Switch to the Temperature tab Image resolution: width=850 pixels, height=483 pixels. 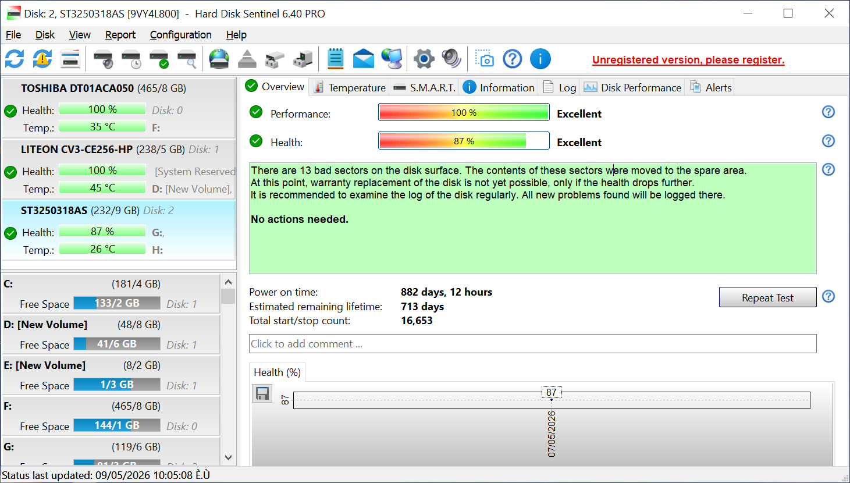(x=349, y=87)
